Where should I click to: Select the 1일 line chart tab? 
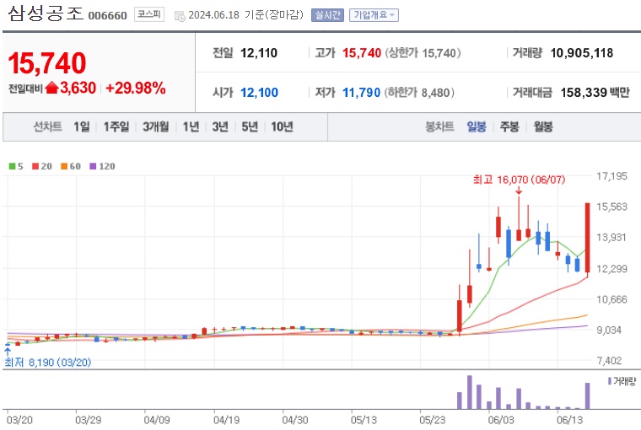[x=82, y=126]
